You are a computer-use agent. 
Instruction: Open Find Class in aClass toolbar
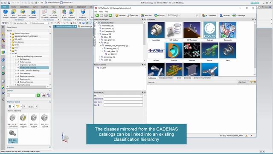(133, 15)
